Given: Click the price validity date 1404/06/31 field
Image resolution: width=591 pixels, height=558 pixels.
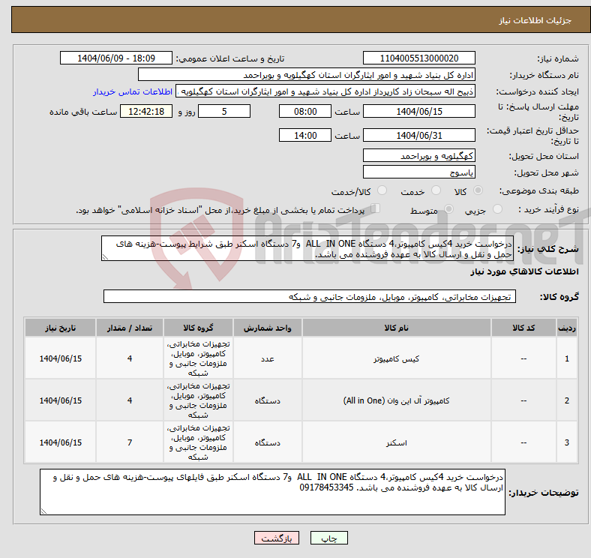Looking at the screenshot, I should [418, 135].
